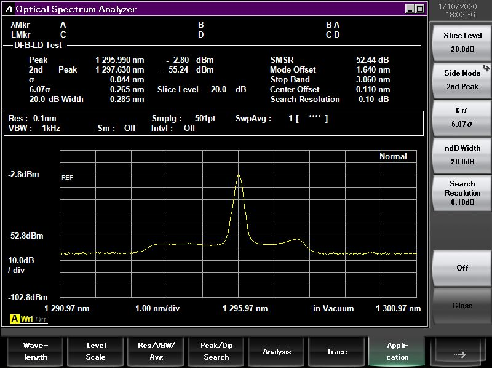
Task: Switch to the Level Scale menu
Action: (95, 352)
